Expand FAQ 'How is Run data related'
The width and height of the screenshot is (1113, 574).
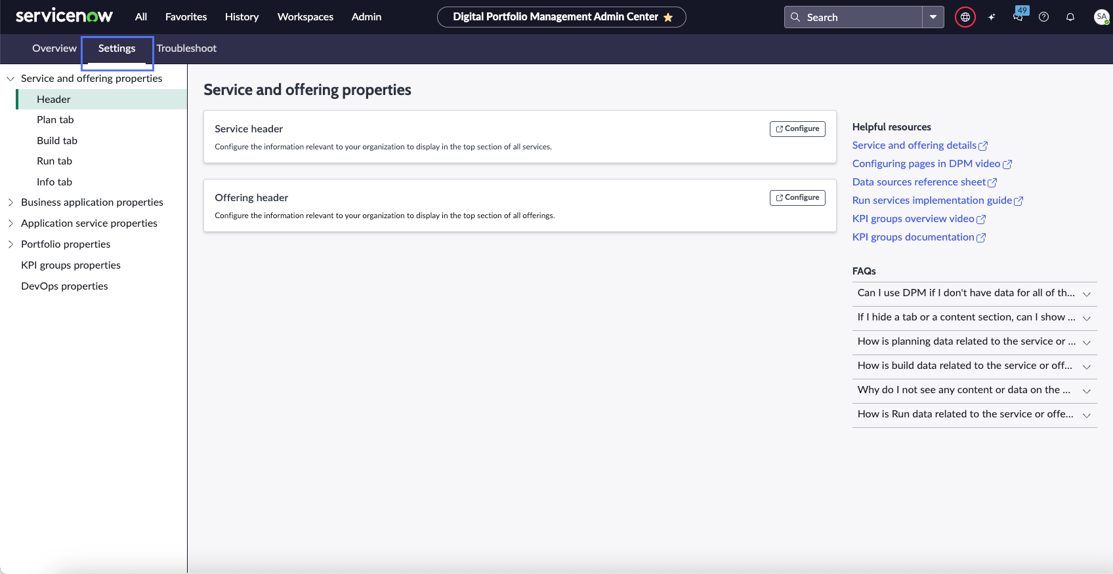pyautogui.click(x=975, y=415)
